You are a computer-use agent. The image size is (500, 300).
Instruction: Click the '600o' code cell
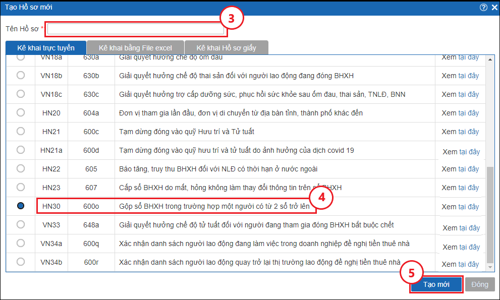[91, 207]
